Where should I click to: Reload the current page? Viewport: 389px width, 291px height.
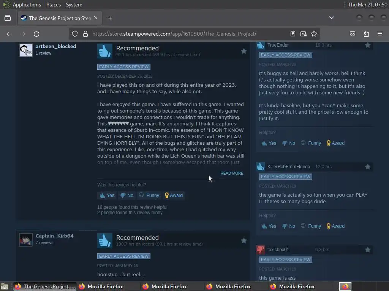click(36, 34)
